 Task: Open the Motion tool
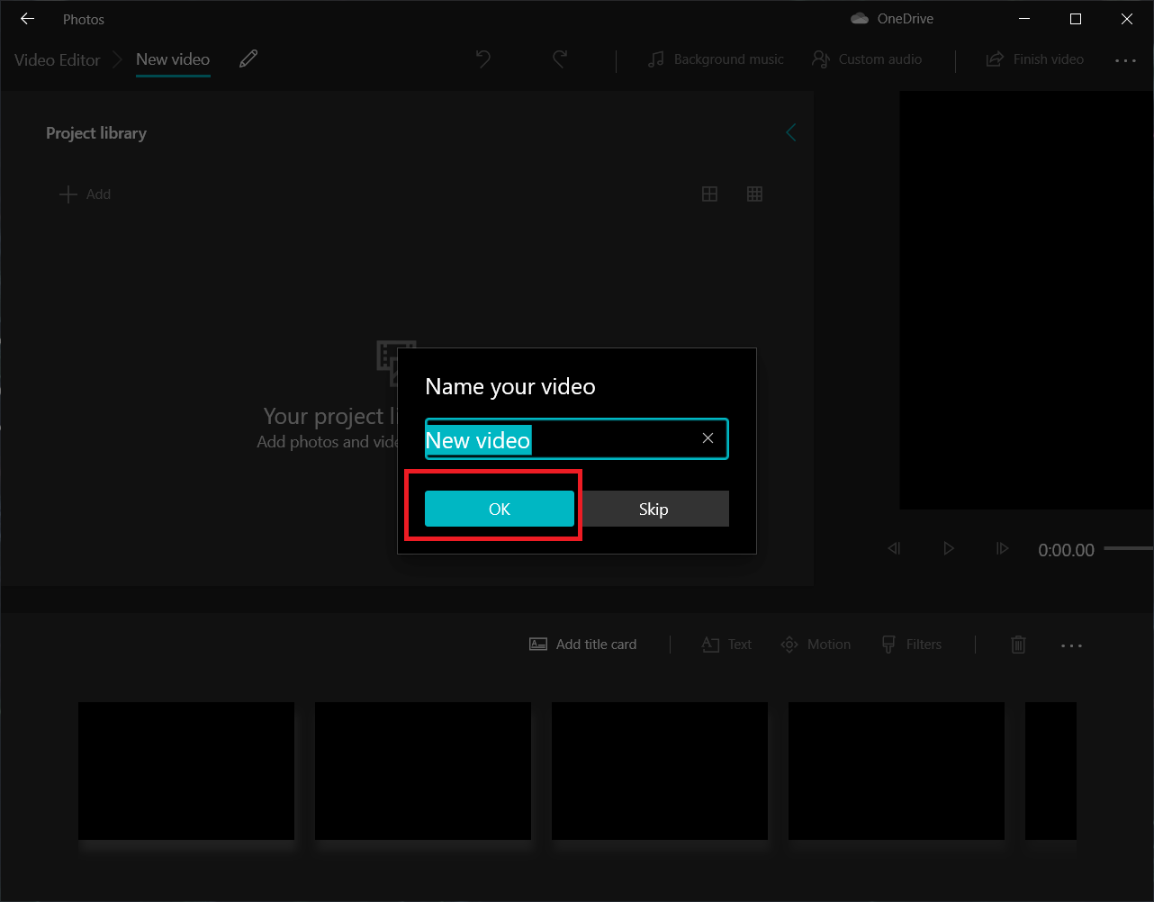(816, 645)
